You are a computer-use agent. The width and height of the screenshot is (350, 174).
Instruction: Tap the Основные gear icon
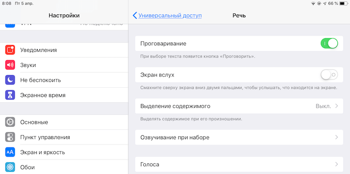pyautogui.click(x=10, y=122)
